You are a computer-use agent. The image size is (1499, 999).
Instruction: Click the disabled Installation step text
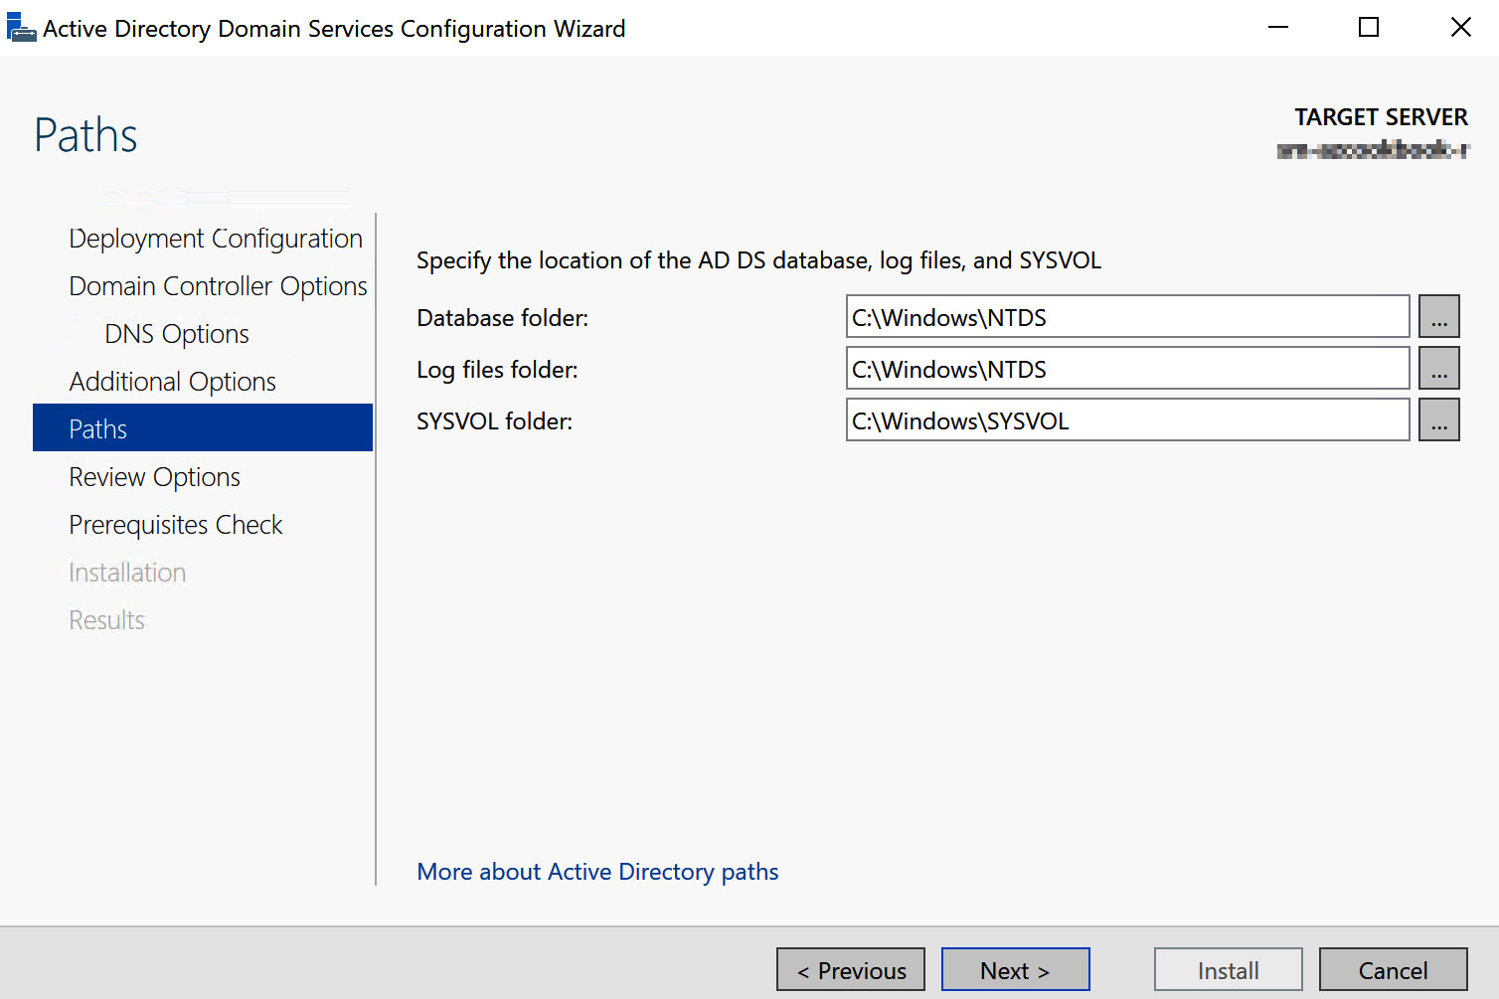click(127, 573)
